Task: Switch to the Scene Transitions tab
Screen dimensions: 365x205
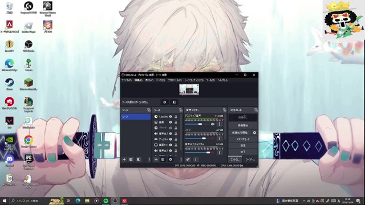Action: [x=250, y=159]
